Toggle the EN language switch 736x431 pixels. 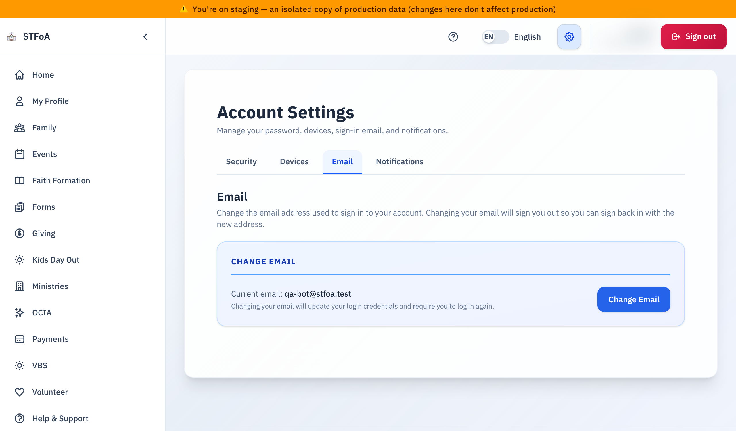click(x=495, y=37)
